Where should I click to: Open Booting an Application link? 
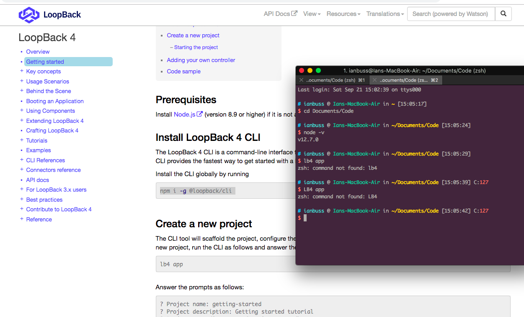tap(55, 101)
